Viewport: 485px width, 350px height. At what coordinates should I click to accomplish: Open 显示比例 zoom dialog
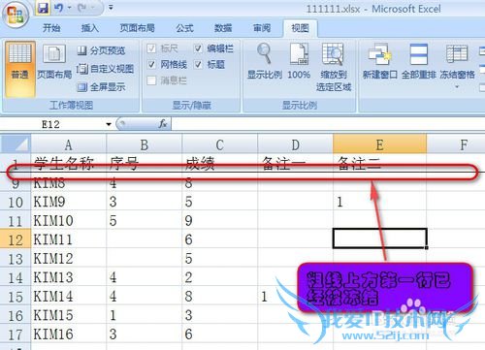[265, 61]
